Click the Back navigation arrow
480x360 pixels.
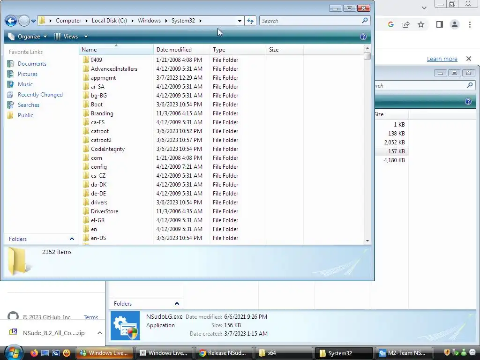[11, 21]
